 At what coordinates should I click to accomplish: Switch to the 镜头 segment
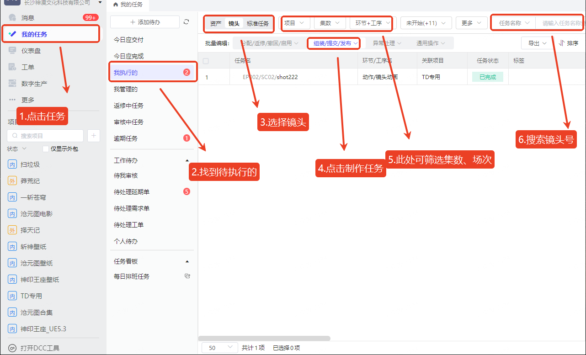[234, 23]
